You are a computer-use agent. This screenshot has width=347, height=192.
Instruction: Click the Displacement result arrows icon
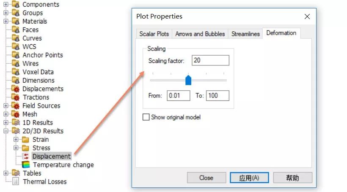26,156
